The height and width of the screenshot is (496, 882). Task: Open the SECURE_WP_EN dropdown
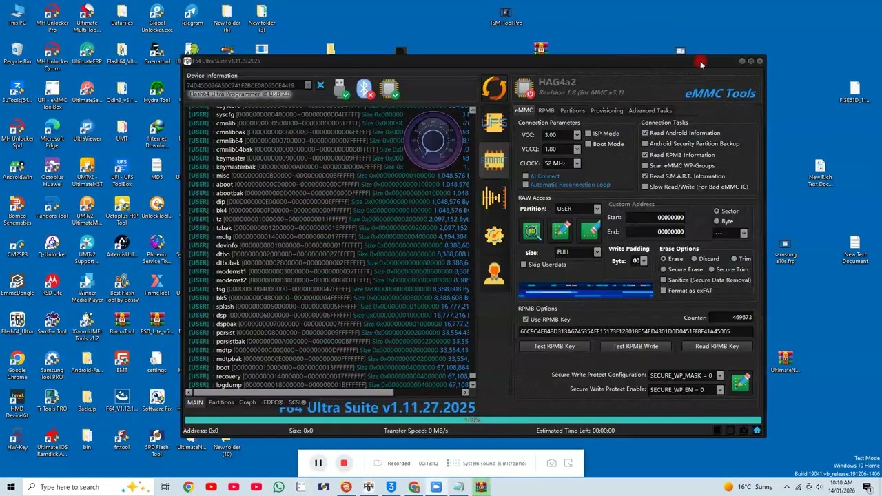tap(720, 389)
